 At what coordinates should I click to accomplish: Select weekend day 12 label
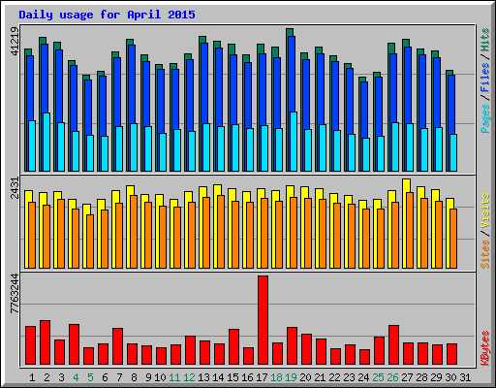coord(189,377)
